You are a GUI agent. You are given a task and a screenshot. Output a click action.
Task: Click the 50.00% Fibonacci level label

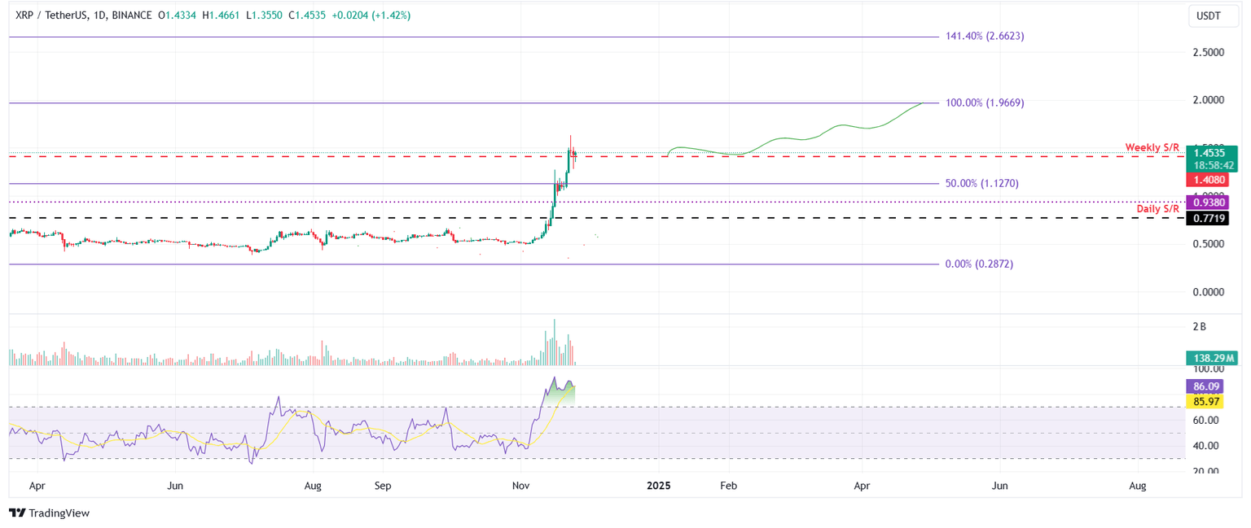(981, 183)
